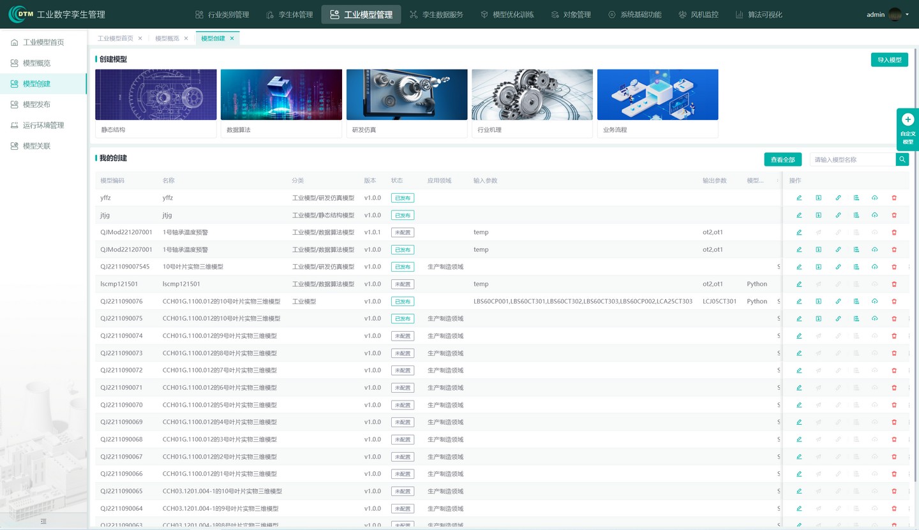Open 孪生体管理 top menu
919x530 pixels.
289,15
